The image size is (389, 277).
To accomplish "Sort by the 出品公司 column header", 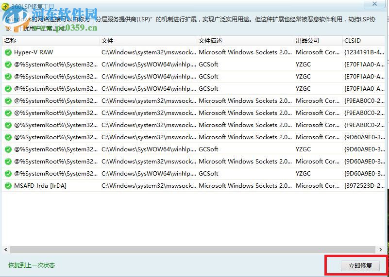I will click(x=318, y=41).
